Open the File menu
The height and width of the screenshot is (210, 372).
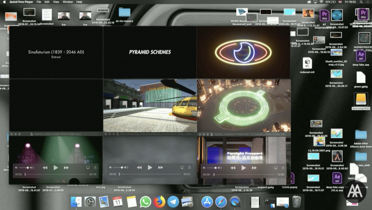(x=39, y=2)
